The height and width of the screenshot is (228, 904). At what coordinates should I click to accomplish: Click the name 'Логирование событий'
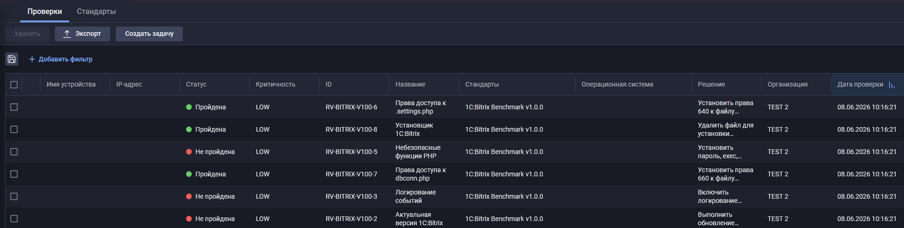[x=415, y=196]
